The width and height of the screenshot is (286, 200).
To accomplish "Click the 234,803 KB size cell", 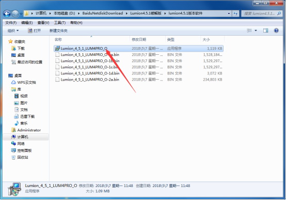I will (213, 80).
